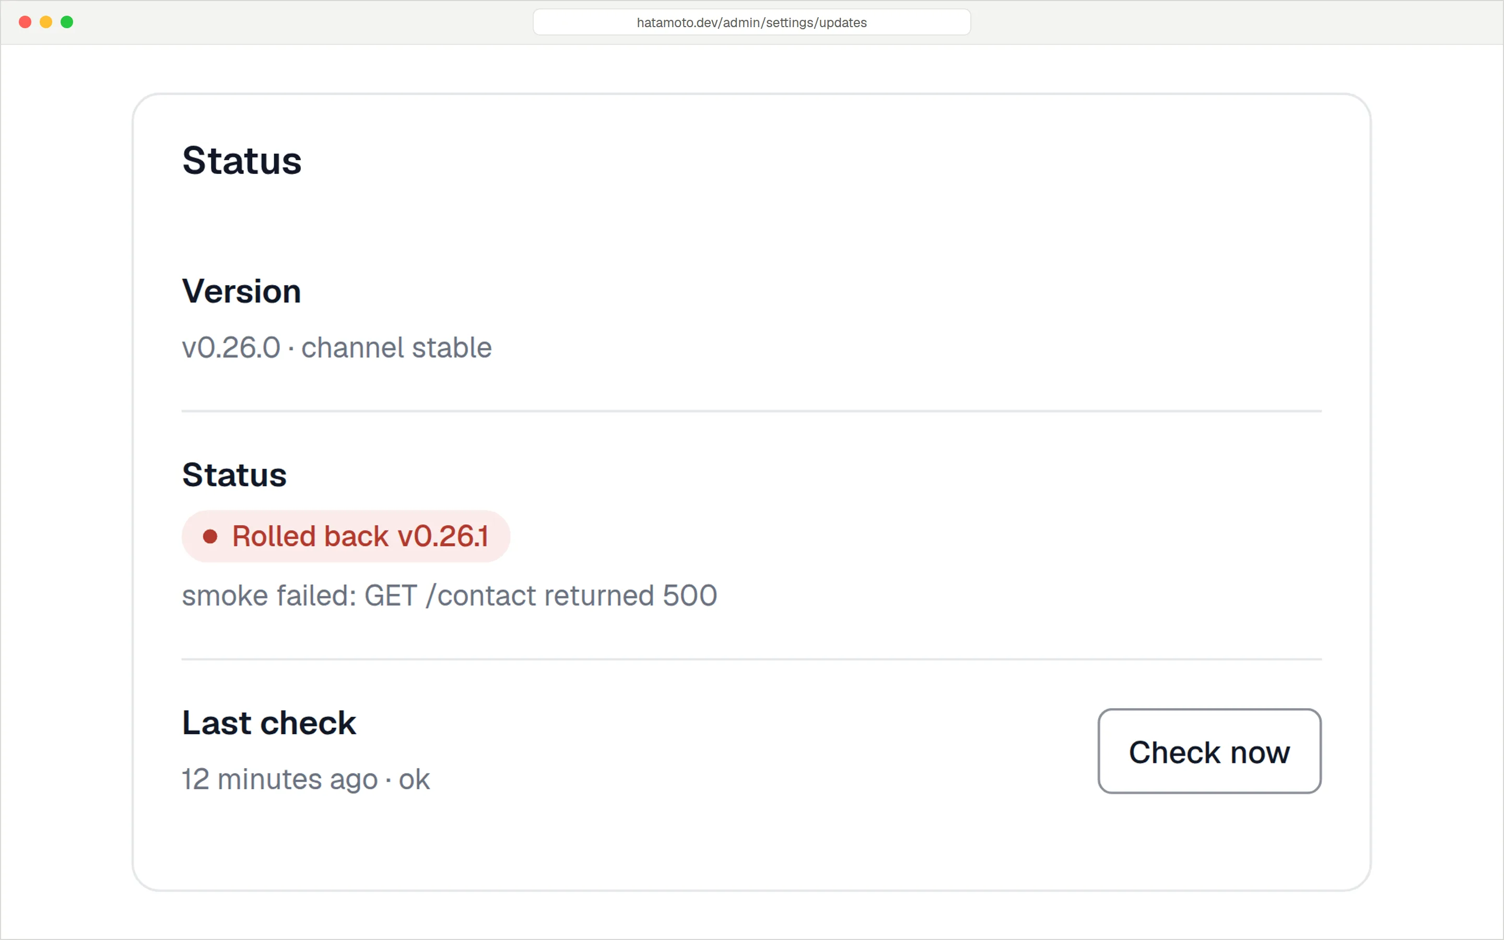Image resolution: width=1504 pixels, height=940 pixels.
Task: Close the window with red dot
Action: point(26,22)
